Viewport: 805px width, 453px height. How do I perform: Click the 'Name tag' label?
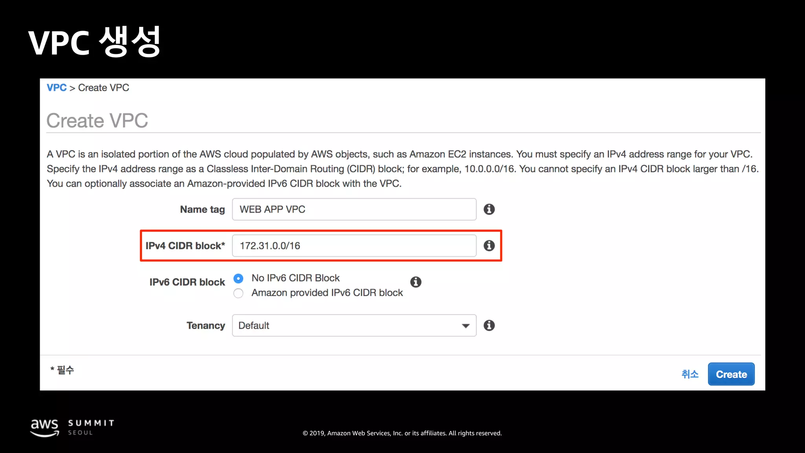click(202, 210)
